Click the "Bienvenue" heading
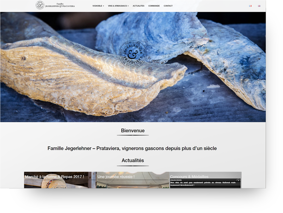The width and height of the screenshot is (283, 213). pos(133,130)
